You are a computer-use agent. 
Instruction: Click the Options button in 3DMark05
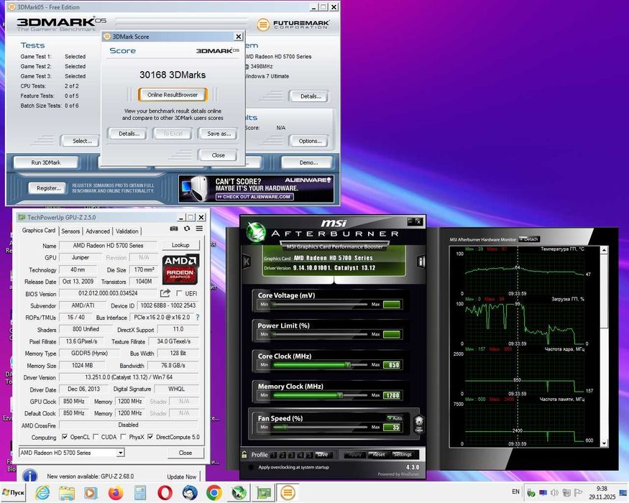[310, 141]
